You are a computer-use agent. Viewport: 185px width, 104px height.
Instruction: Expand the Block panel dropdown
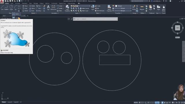pos(98,13)
